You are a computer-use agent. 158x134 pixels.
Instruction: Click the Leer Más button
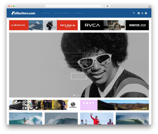coord(79,76)
